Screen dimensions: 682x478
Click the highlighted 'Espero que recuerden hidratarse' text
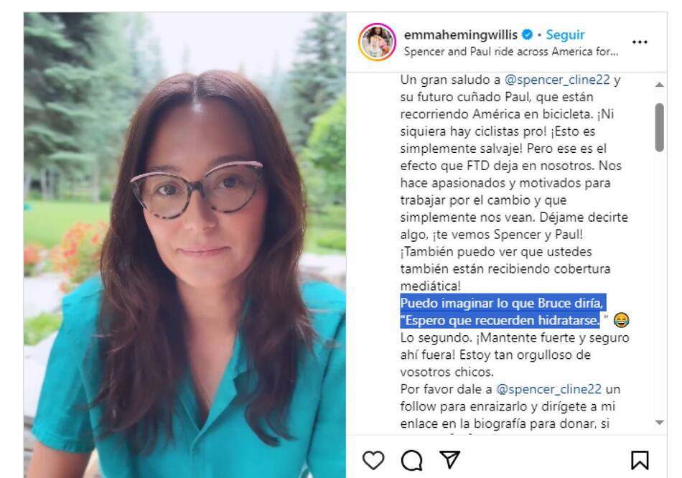501,321
